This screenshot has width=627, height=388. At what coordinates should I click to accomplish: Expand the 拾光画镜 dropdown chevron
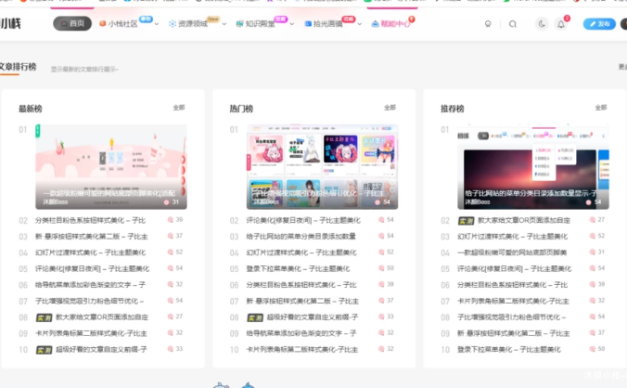coord(360,24)
